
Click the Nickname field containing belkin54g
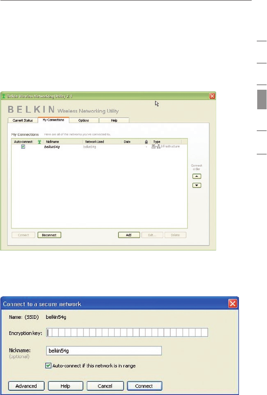[x=104, y=351]
